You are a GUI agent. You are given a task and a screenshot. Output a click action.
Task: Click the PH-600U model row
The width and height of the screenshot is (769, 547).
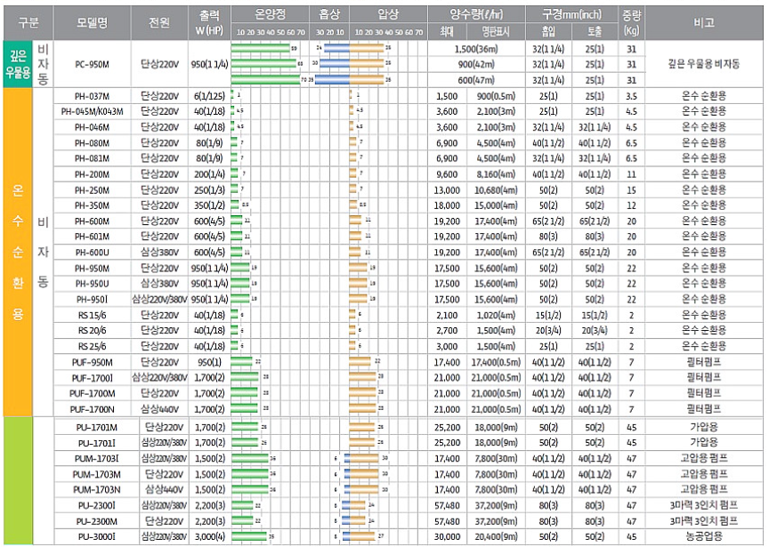coord(93,253)
